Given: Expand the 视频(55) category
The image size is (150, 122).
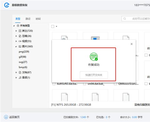Looking at the screenshot, I should click(16, 41).
